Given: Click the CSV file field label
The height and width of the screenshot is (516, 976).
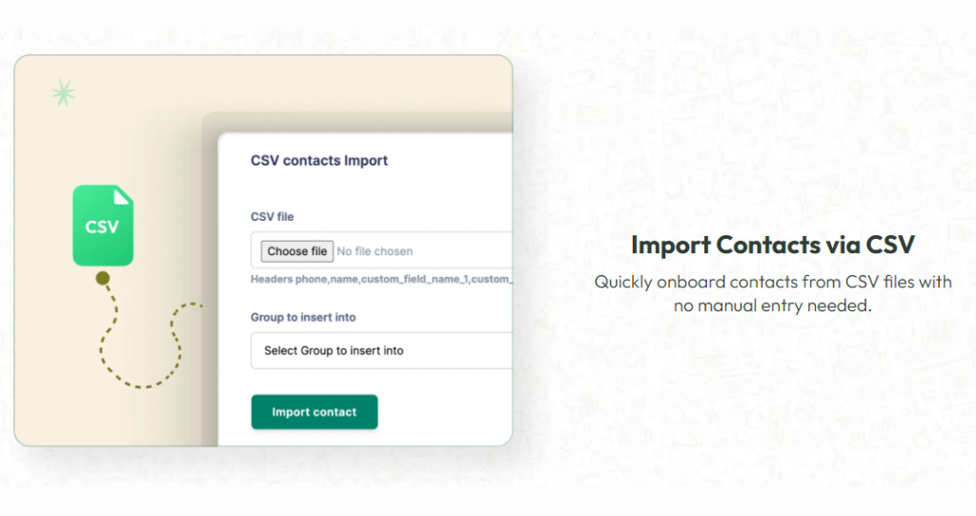Looking at the screenshot, I should pyautogui.click(x=272, y=216).
